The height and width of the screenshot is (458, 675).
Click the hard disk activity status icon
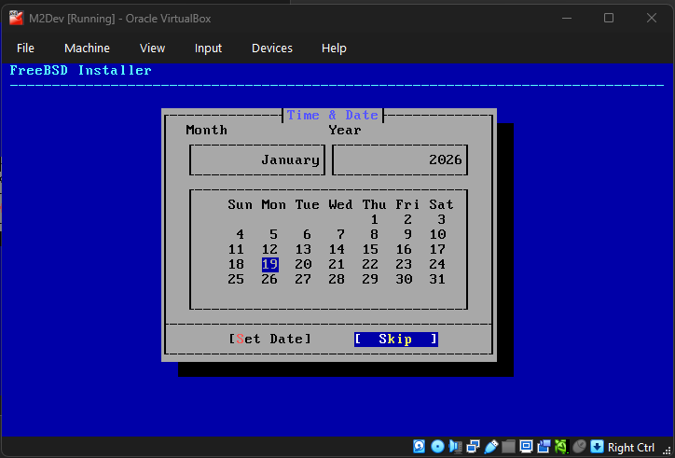(420, 447)
